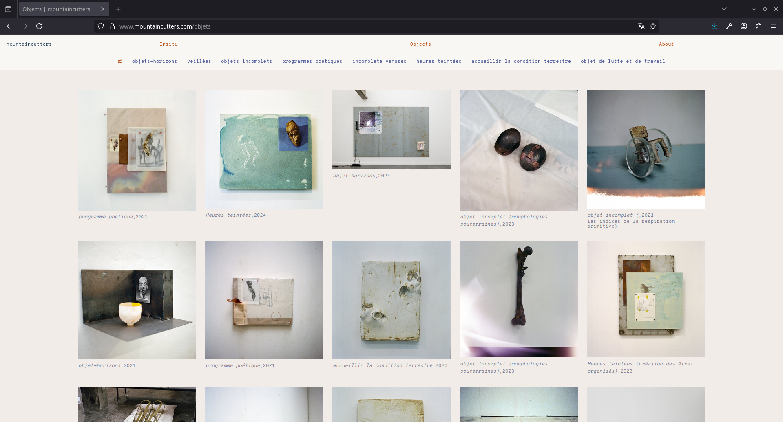Open a new tab with plus button

click(x=118, y=9)
